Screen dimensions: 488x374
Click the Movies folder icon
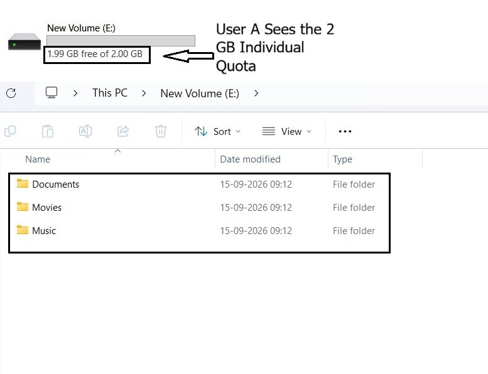[x=23, y=206]
